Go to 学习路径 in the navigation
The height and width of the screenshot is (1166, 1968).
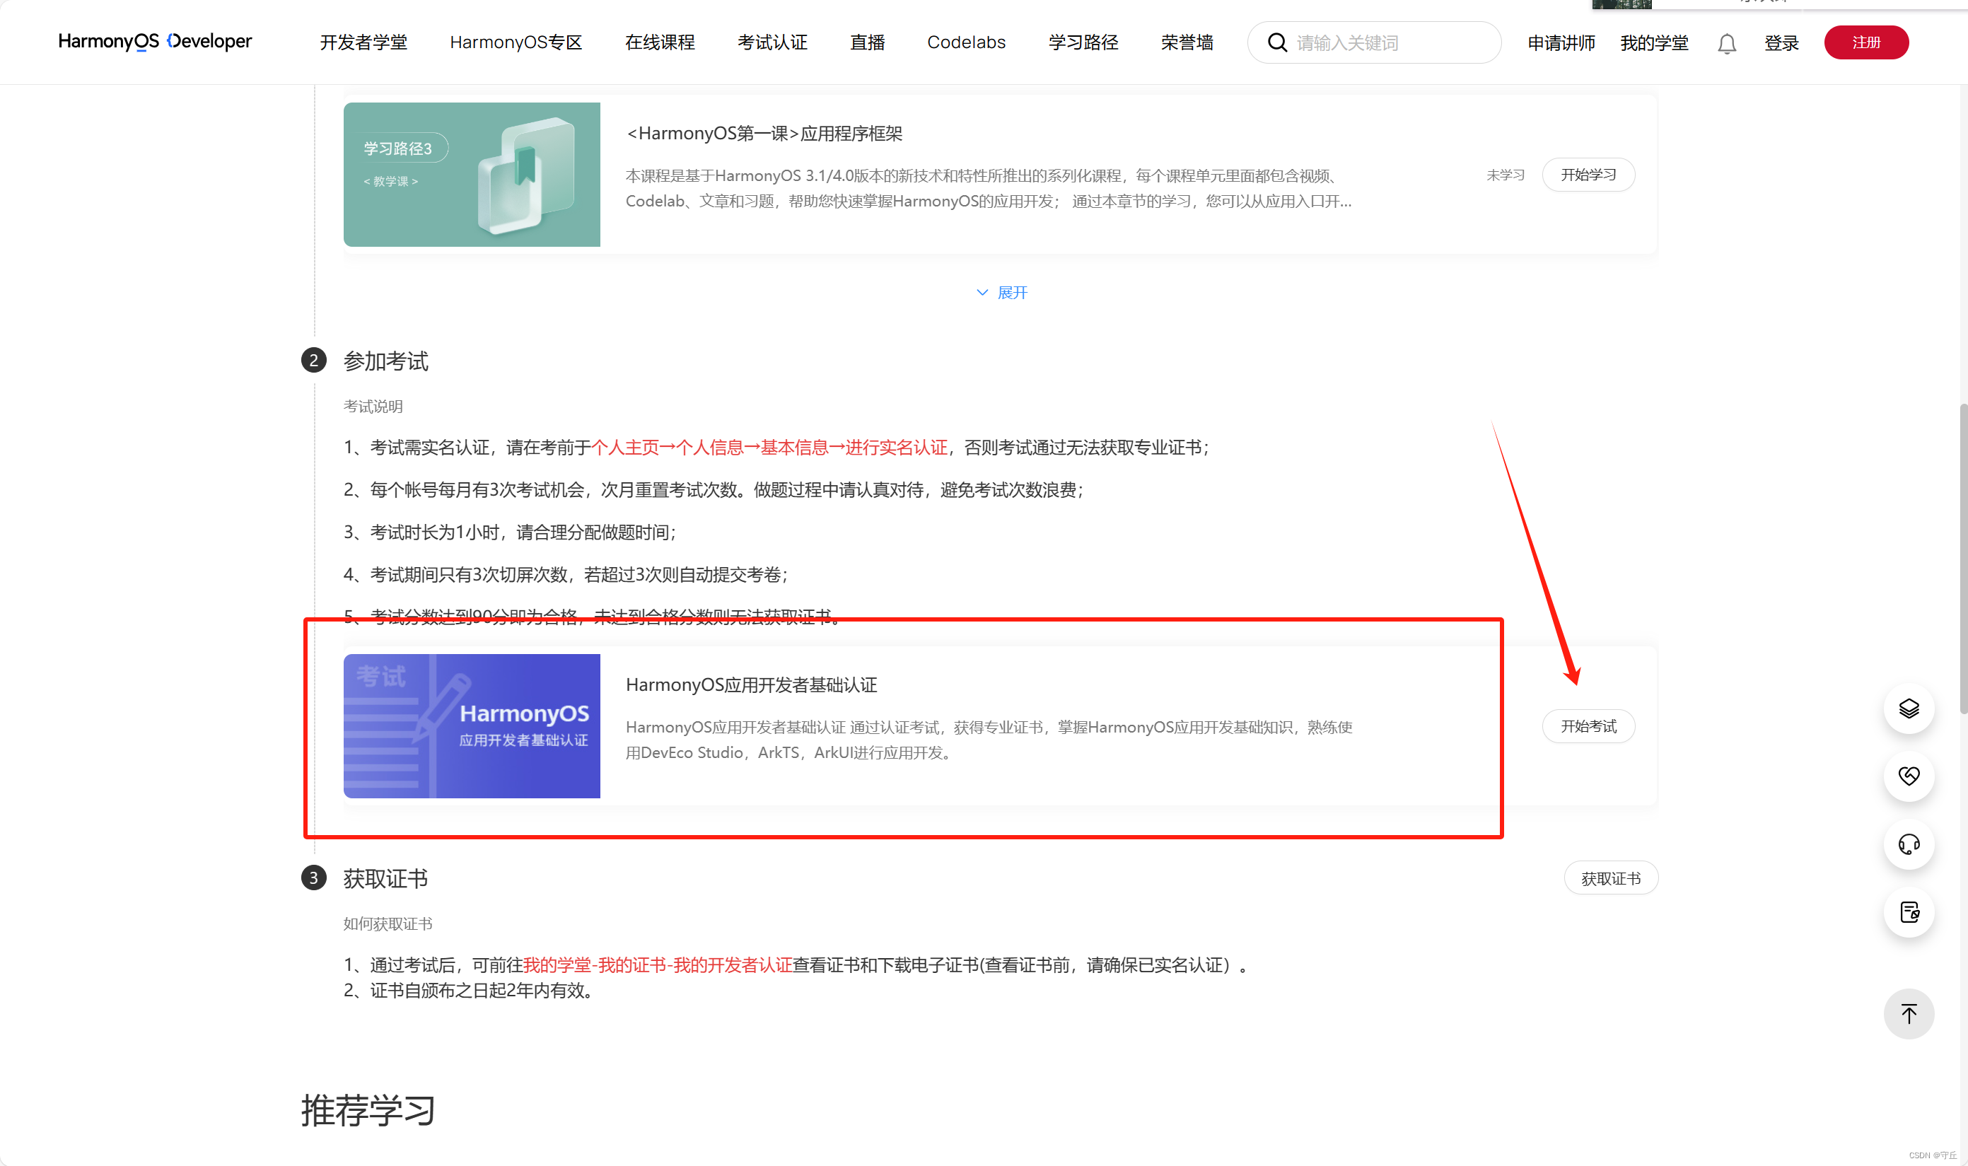click(x=1083, y=42)
